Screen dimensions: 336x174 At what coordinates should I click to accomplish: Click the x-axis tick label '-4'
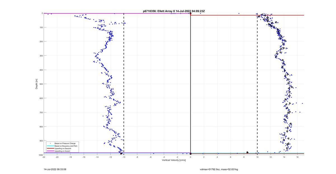[x=164, y=157]
